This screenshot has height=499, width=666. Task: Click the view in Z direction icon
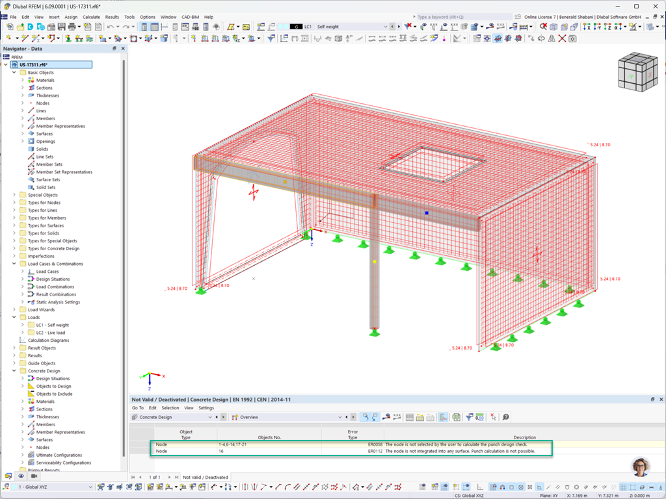[x=607, y=27]
